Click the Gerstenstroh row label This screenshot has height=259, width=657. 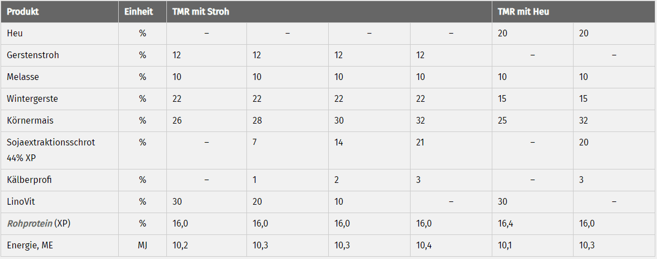pos(32,55)
